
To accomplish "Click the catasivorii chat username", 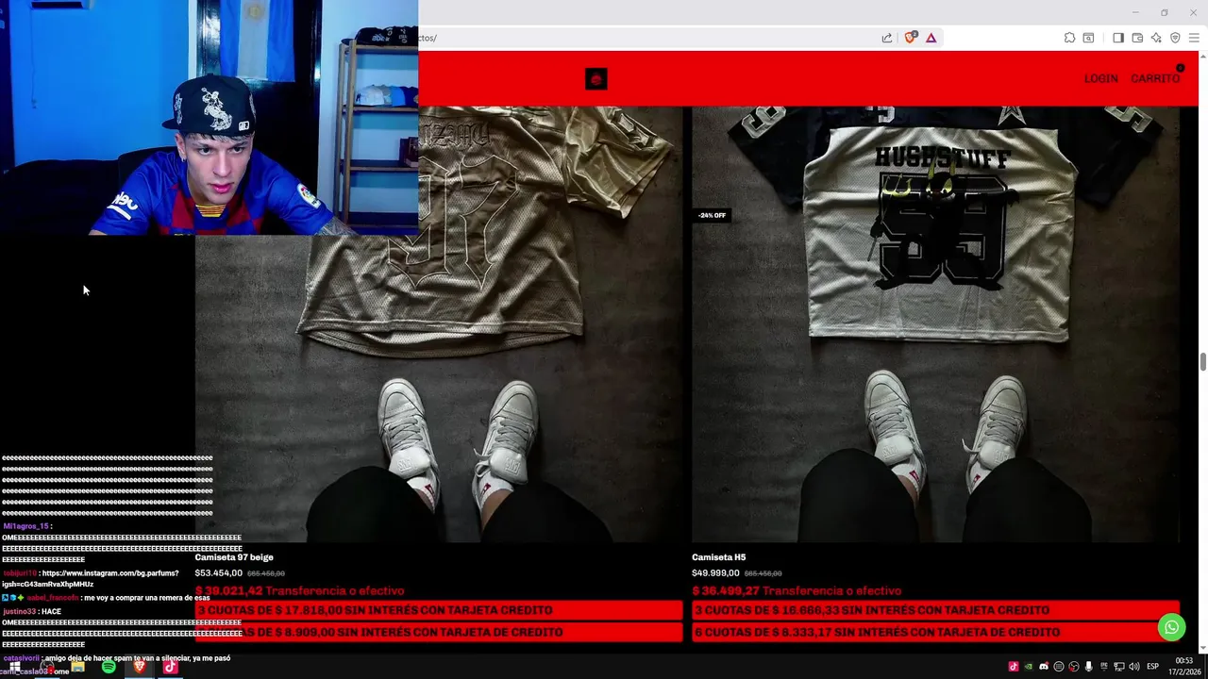I will tap(20, 658).
